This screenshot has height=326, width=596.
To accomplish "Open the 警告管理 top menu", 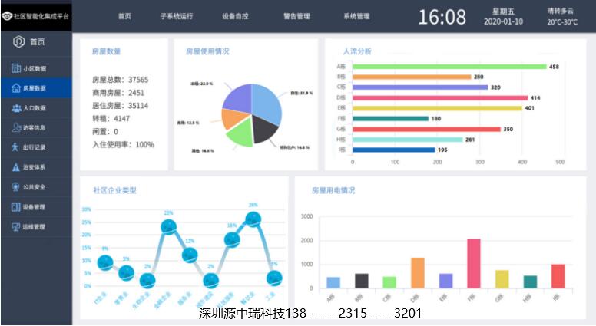I will pyautogui.click(x=296, y=16).
